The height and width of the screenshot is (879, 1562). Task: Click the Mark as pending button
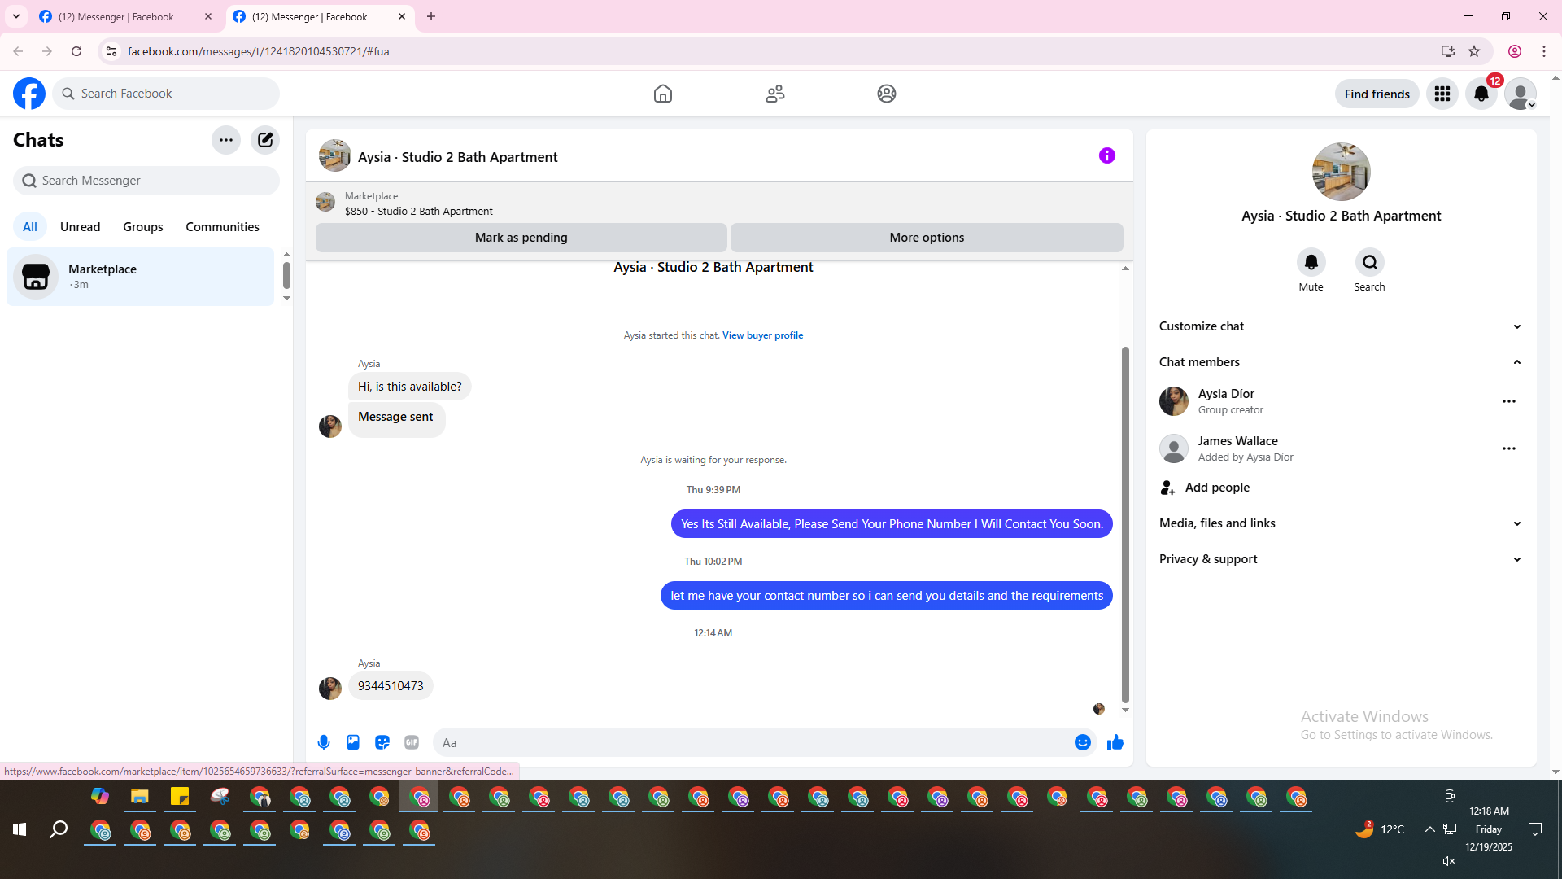click(521, 238)
